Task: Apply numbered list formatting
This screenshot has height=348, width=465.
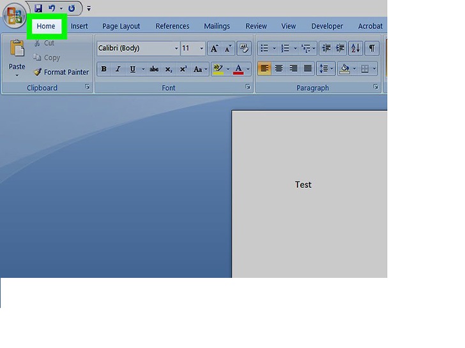Action: coord(285,48)
